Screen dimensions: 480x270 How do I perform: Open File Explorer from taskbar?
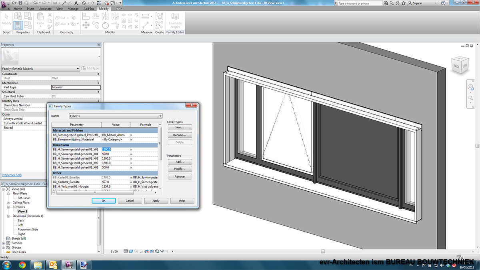[38, 264]
